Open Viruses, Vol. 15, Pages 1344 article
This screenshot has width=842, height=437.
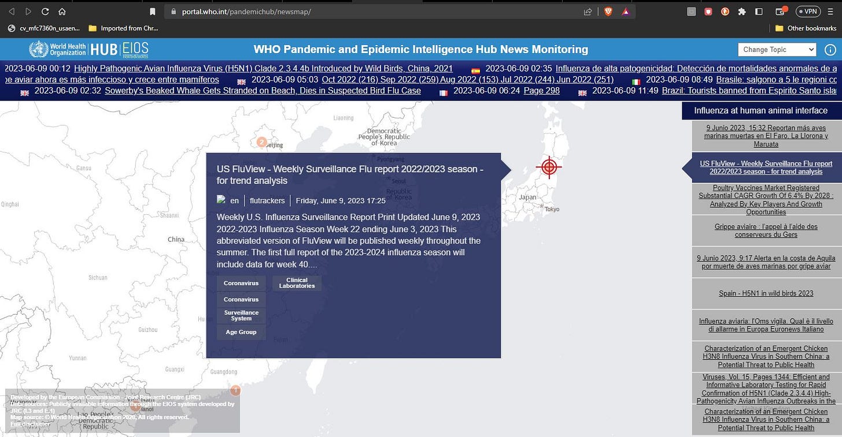766,389
